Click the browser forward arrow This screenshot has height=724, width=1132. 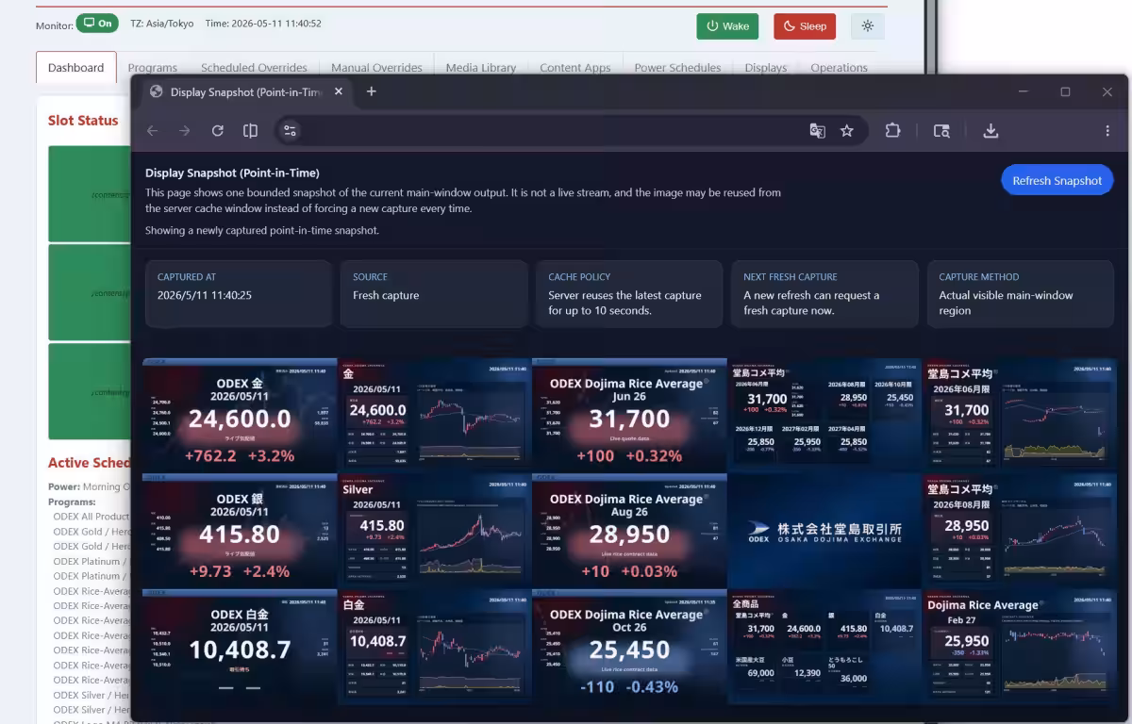tap(185, 131)
